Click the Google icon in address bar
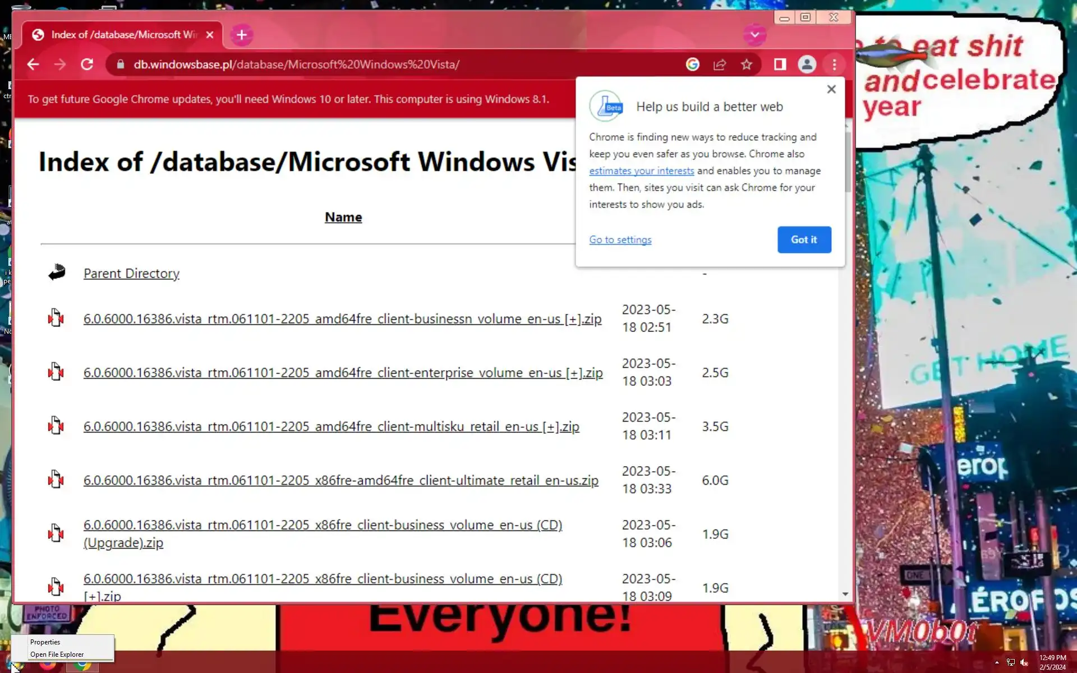Viewport: 1077px width, 673px height. [x=693, y=64]
